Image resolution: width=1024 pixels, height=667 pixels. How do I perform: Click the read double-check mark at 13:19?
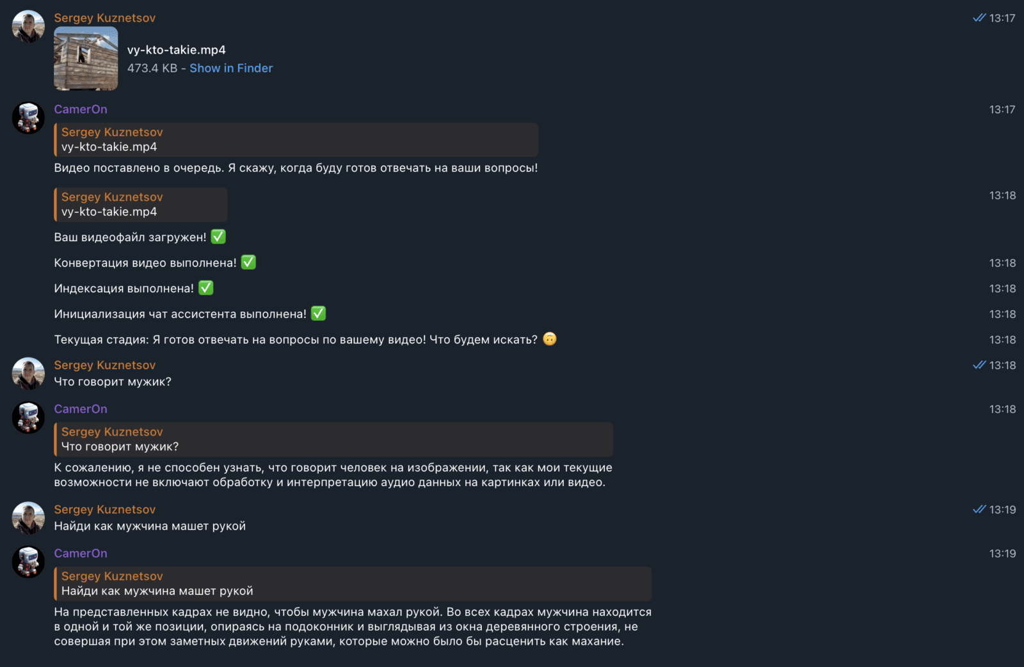click(979, 509)
